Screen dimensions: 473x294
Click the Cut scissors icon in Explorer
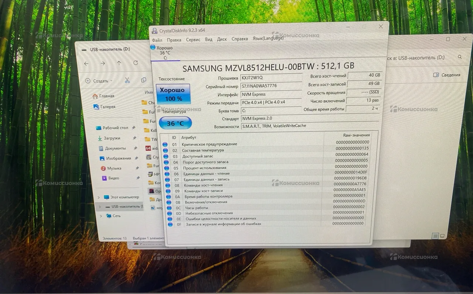tap(127, 80)
